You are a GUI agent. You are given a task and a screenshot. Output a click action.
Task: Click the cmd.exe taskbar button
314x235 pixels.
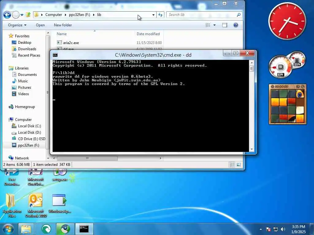pyautogui.click(x=84, y=229)
